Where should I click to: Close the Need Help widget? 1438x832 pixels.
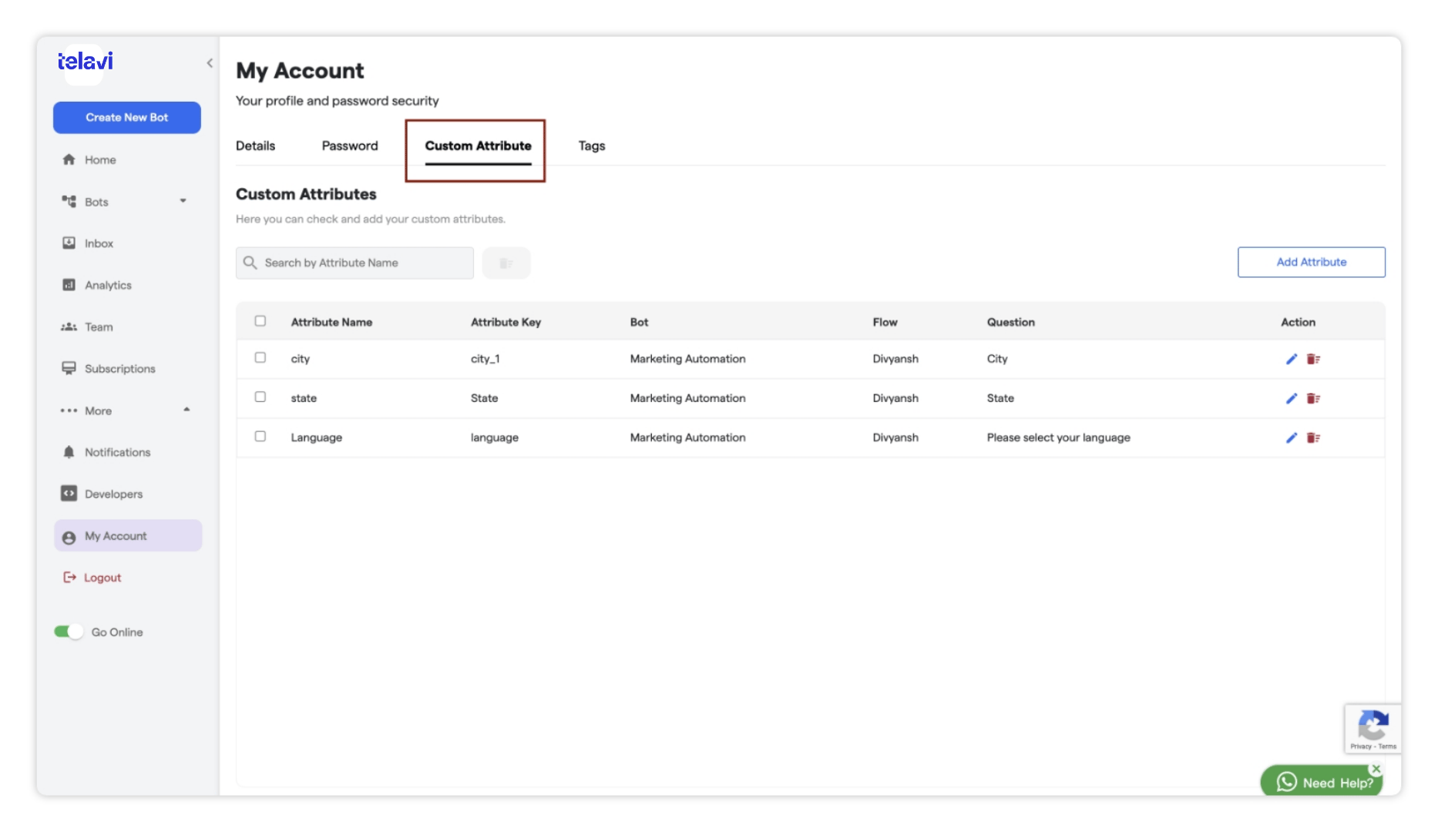click(x=1376, y=769)
